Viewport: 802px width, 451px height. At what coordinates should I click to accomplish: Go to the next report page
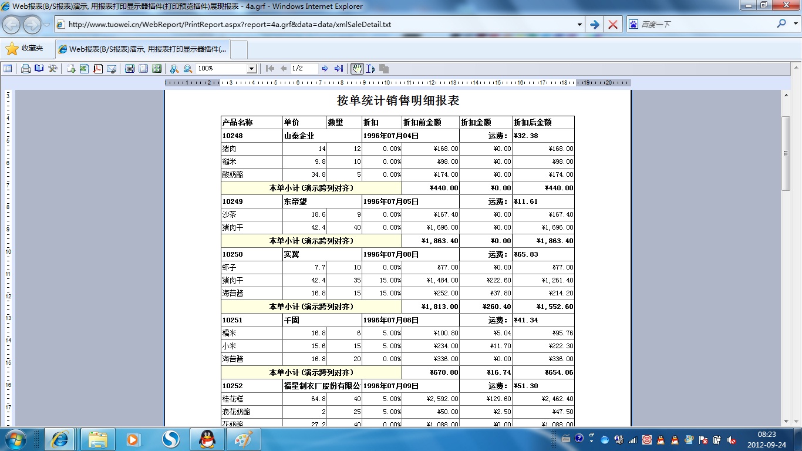click(x=325, y=69)
